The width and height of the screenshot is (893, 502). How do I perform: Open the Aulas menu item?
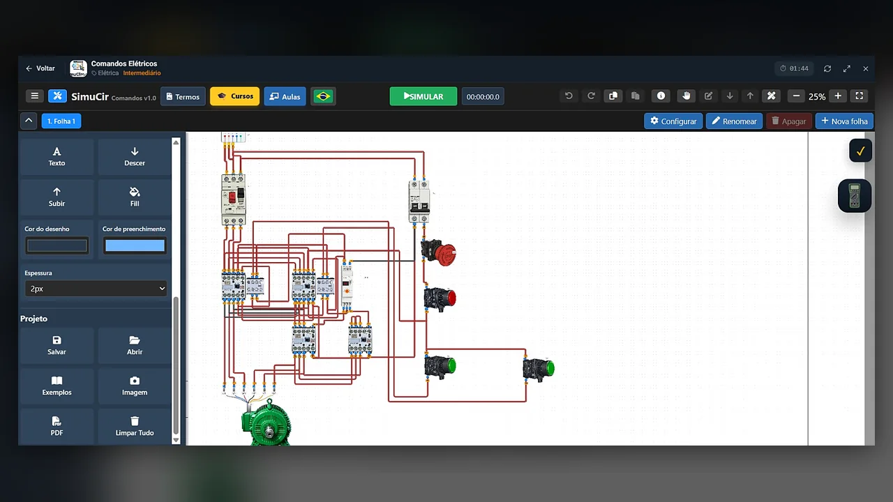pos(285,96)
